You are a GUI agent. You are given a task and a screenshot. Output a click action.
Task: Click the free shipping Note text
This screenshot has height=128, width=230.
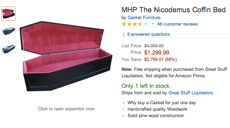(174, 73)
